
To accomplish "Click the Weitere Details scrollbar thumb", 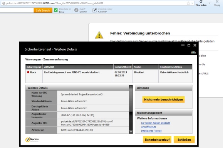I will (131, 100).
